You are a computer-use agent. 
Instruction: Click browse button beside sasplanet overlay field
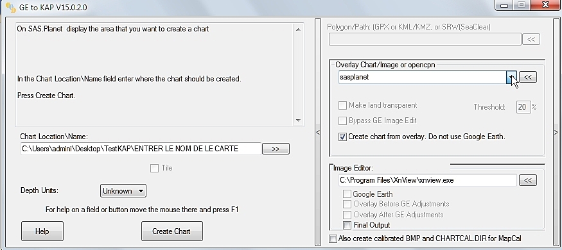tap(527, 77)
